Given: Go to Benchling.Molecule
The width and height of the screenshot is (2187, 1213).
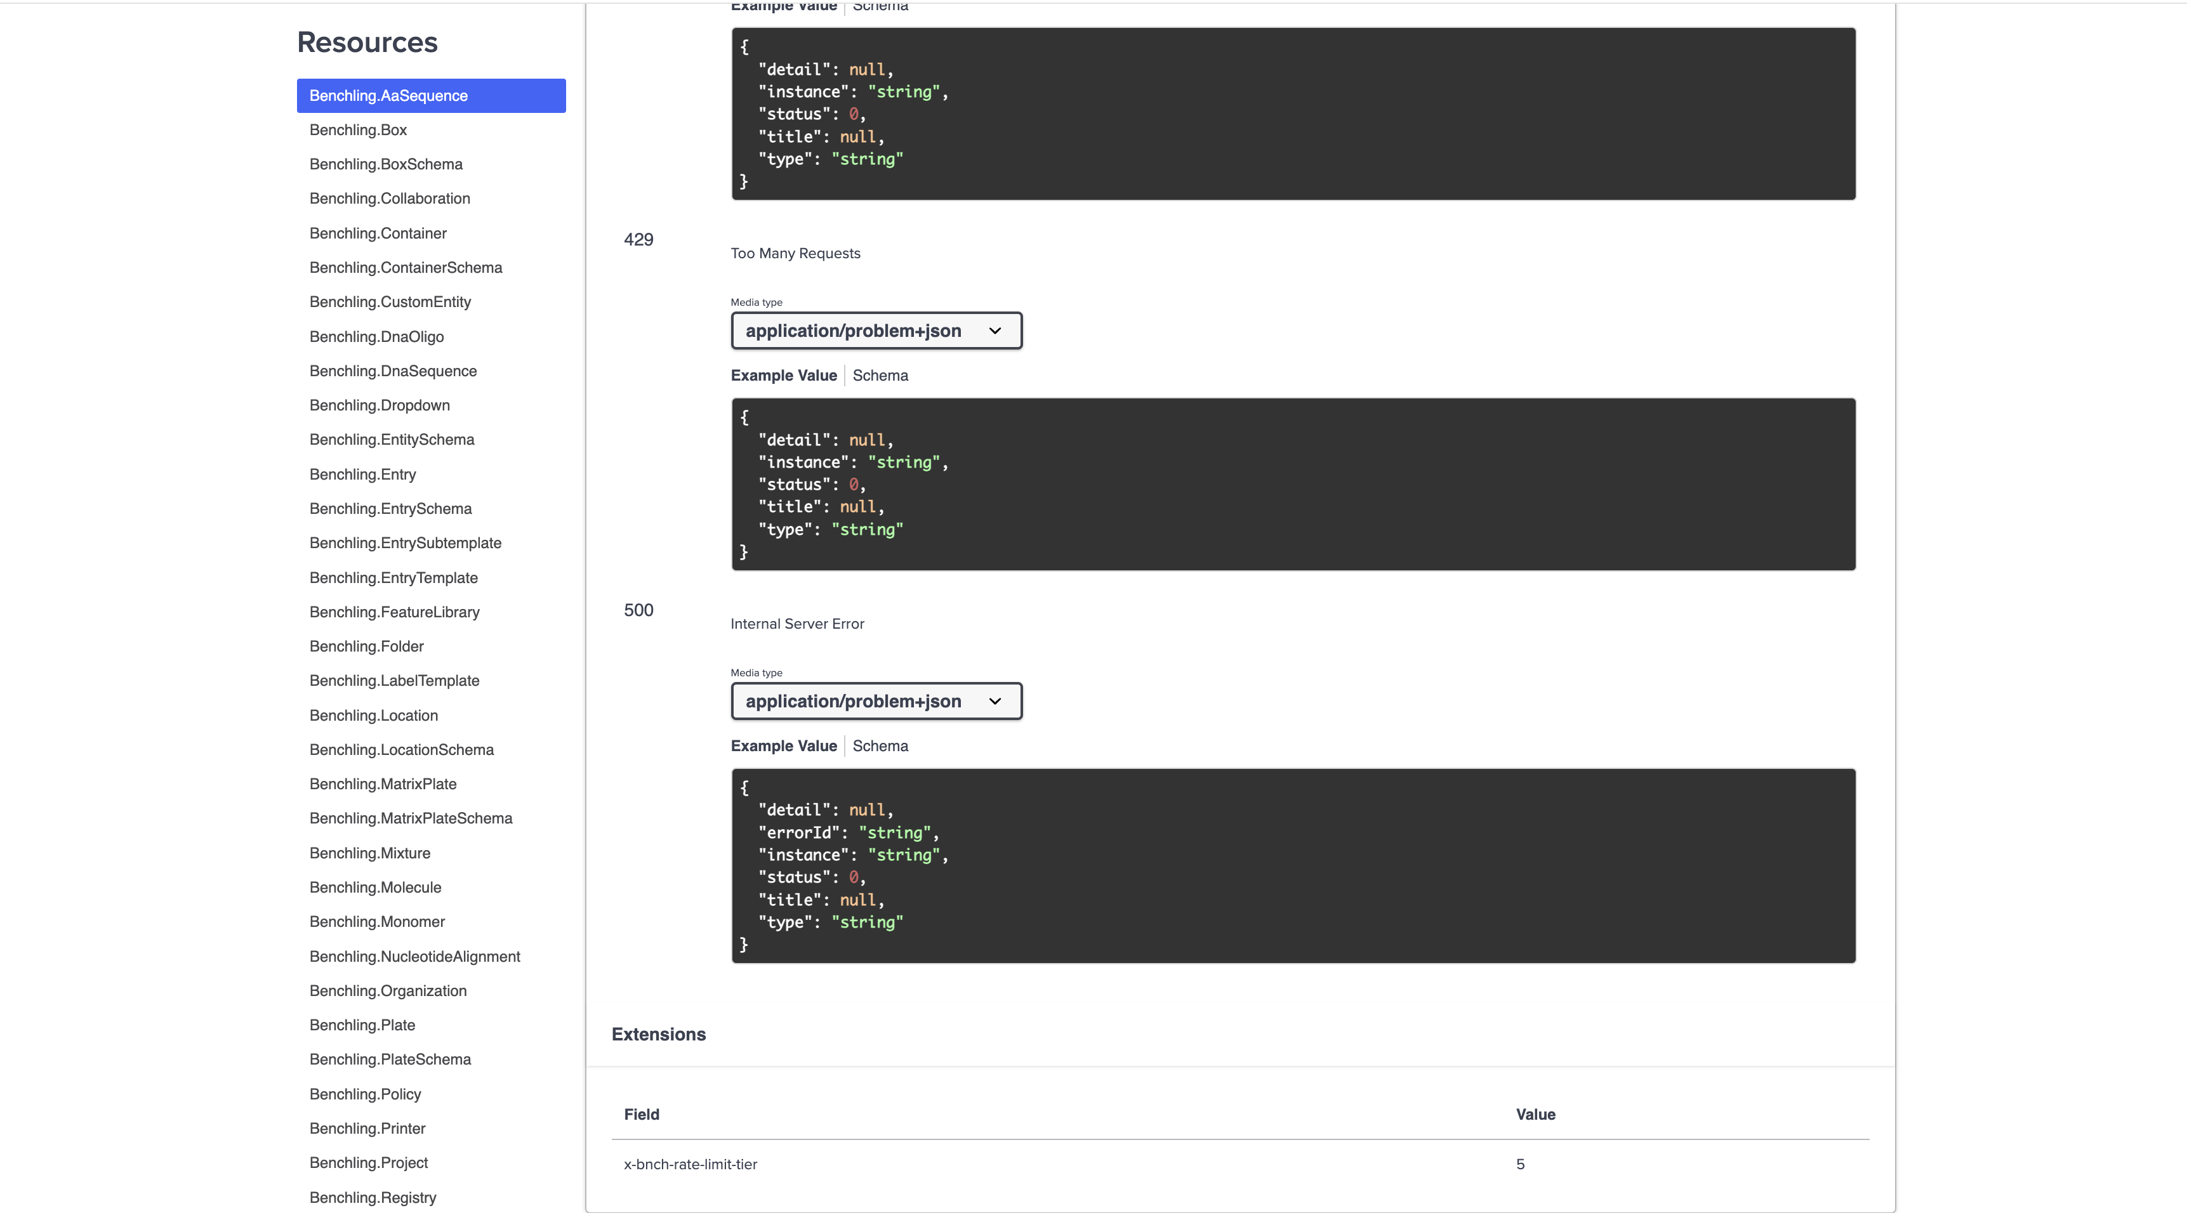Looking at the screenshot, I should [375, 888].
